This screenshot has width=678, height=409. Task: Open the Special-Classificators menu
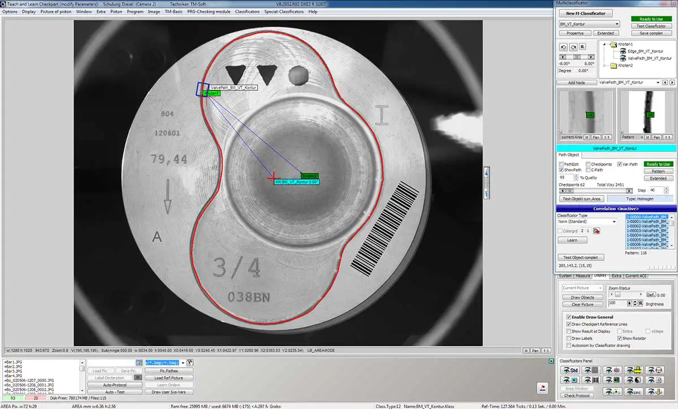[284, 11]
